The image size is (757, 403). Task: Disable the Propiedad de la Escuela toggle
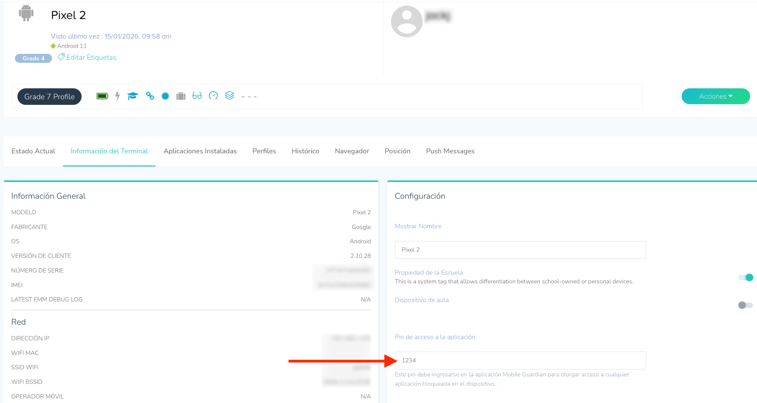pos(746,277)
